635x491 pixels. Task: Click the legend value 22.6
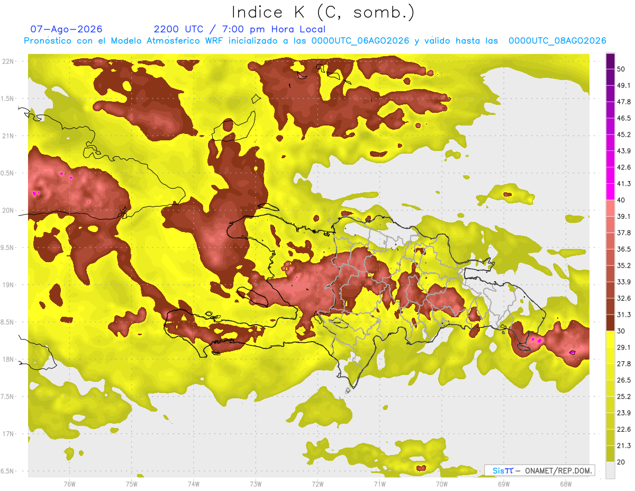pyautogui.click(x=624, y=430)
